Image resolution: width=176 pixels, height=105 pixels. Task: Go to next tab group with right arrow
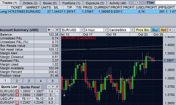point(138,3)
